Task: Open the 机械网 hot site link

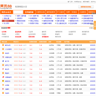Action: pyautogui.click(x=44, y=34)
